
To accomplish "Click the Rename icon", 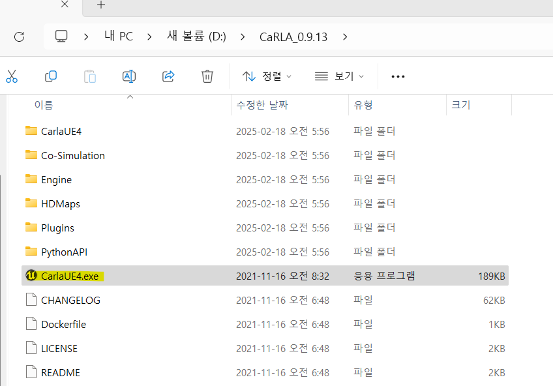I will tap(129, 76).
